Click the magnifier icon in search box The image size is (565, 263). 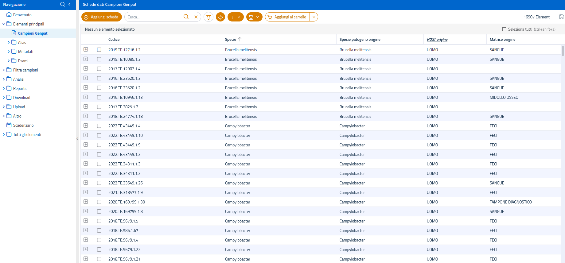tap(186, 17)
